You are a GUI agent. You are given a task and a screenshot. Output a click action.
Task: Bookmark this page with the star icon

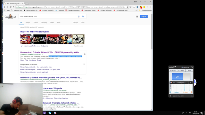(x=127, y=7)
